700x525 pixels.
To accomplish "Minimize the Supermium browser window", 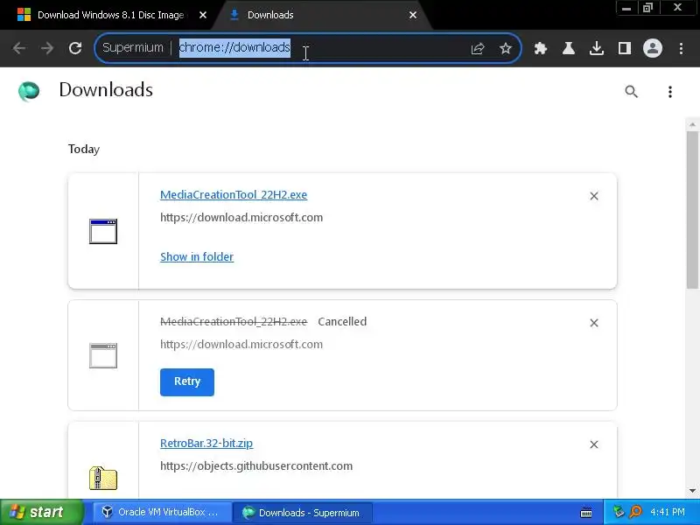I will (x=626, y=8).
